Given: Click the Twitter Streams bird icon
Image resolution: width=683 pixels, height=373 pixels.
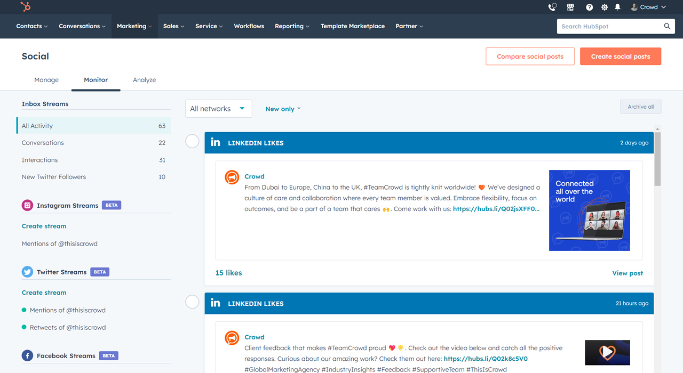Looking at the screenshot, I should tap(27, 272).
